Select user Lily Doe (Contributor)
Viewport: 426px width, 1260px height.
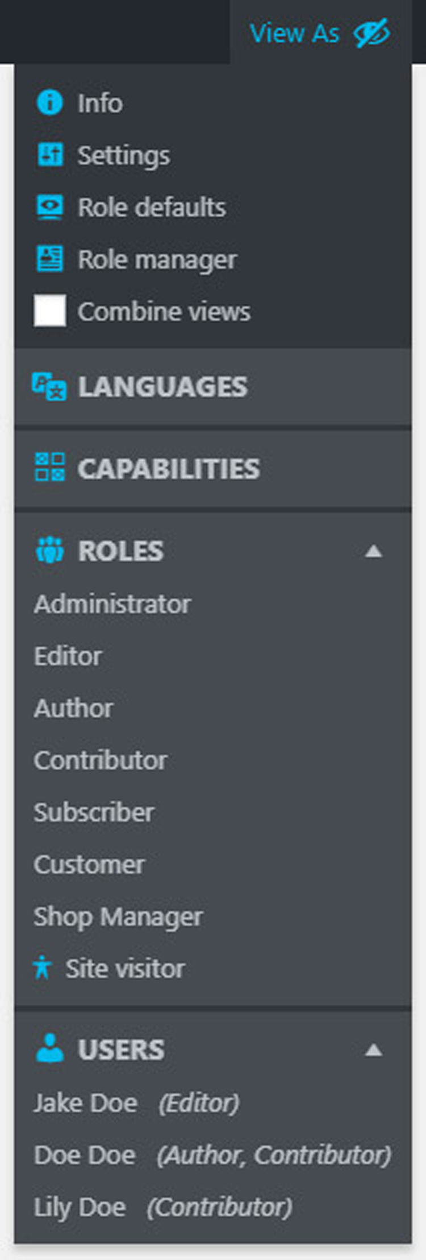(x=163, y=1207)
